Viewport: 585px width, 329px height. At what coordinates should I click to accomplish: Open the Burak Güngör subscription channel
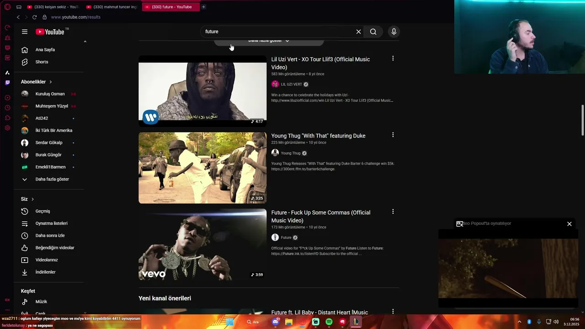pos(49,155)
